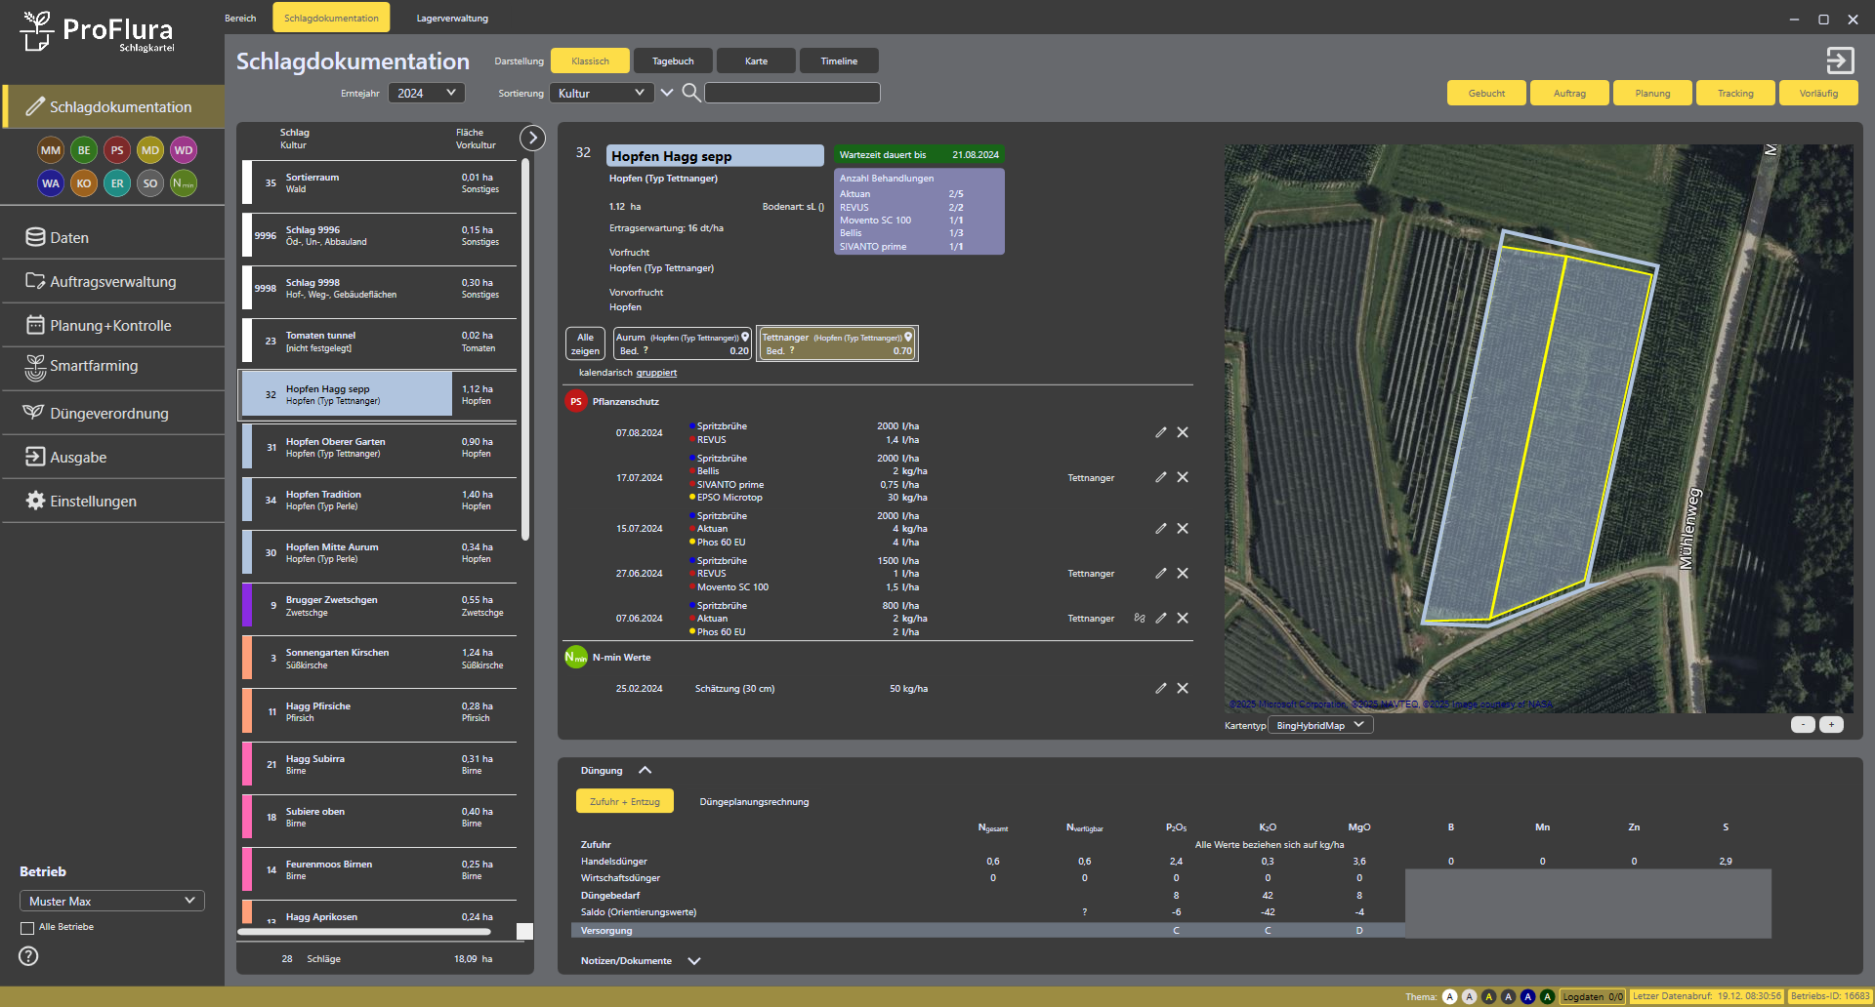The height and width of the screenshot is (1007, 1875).
Task: Open the Kartentyp BingHybridMap dropdown
Action: 1320,725
